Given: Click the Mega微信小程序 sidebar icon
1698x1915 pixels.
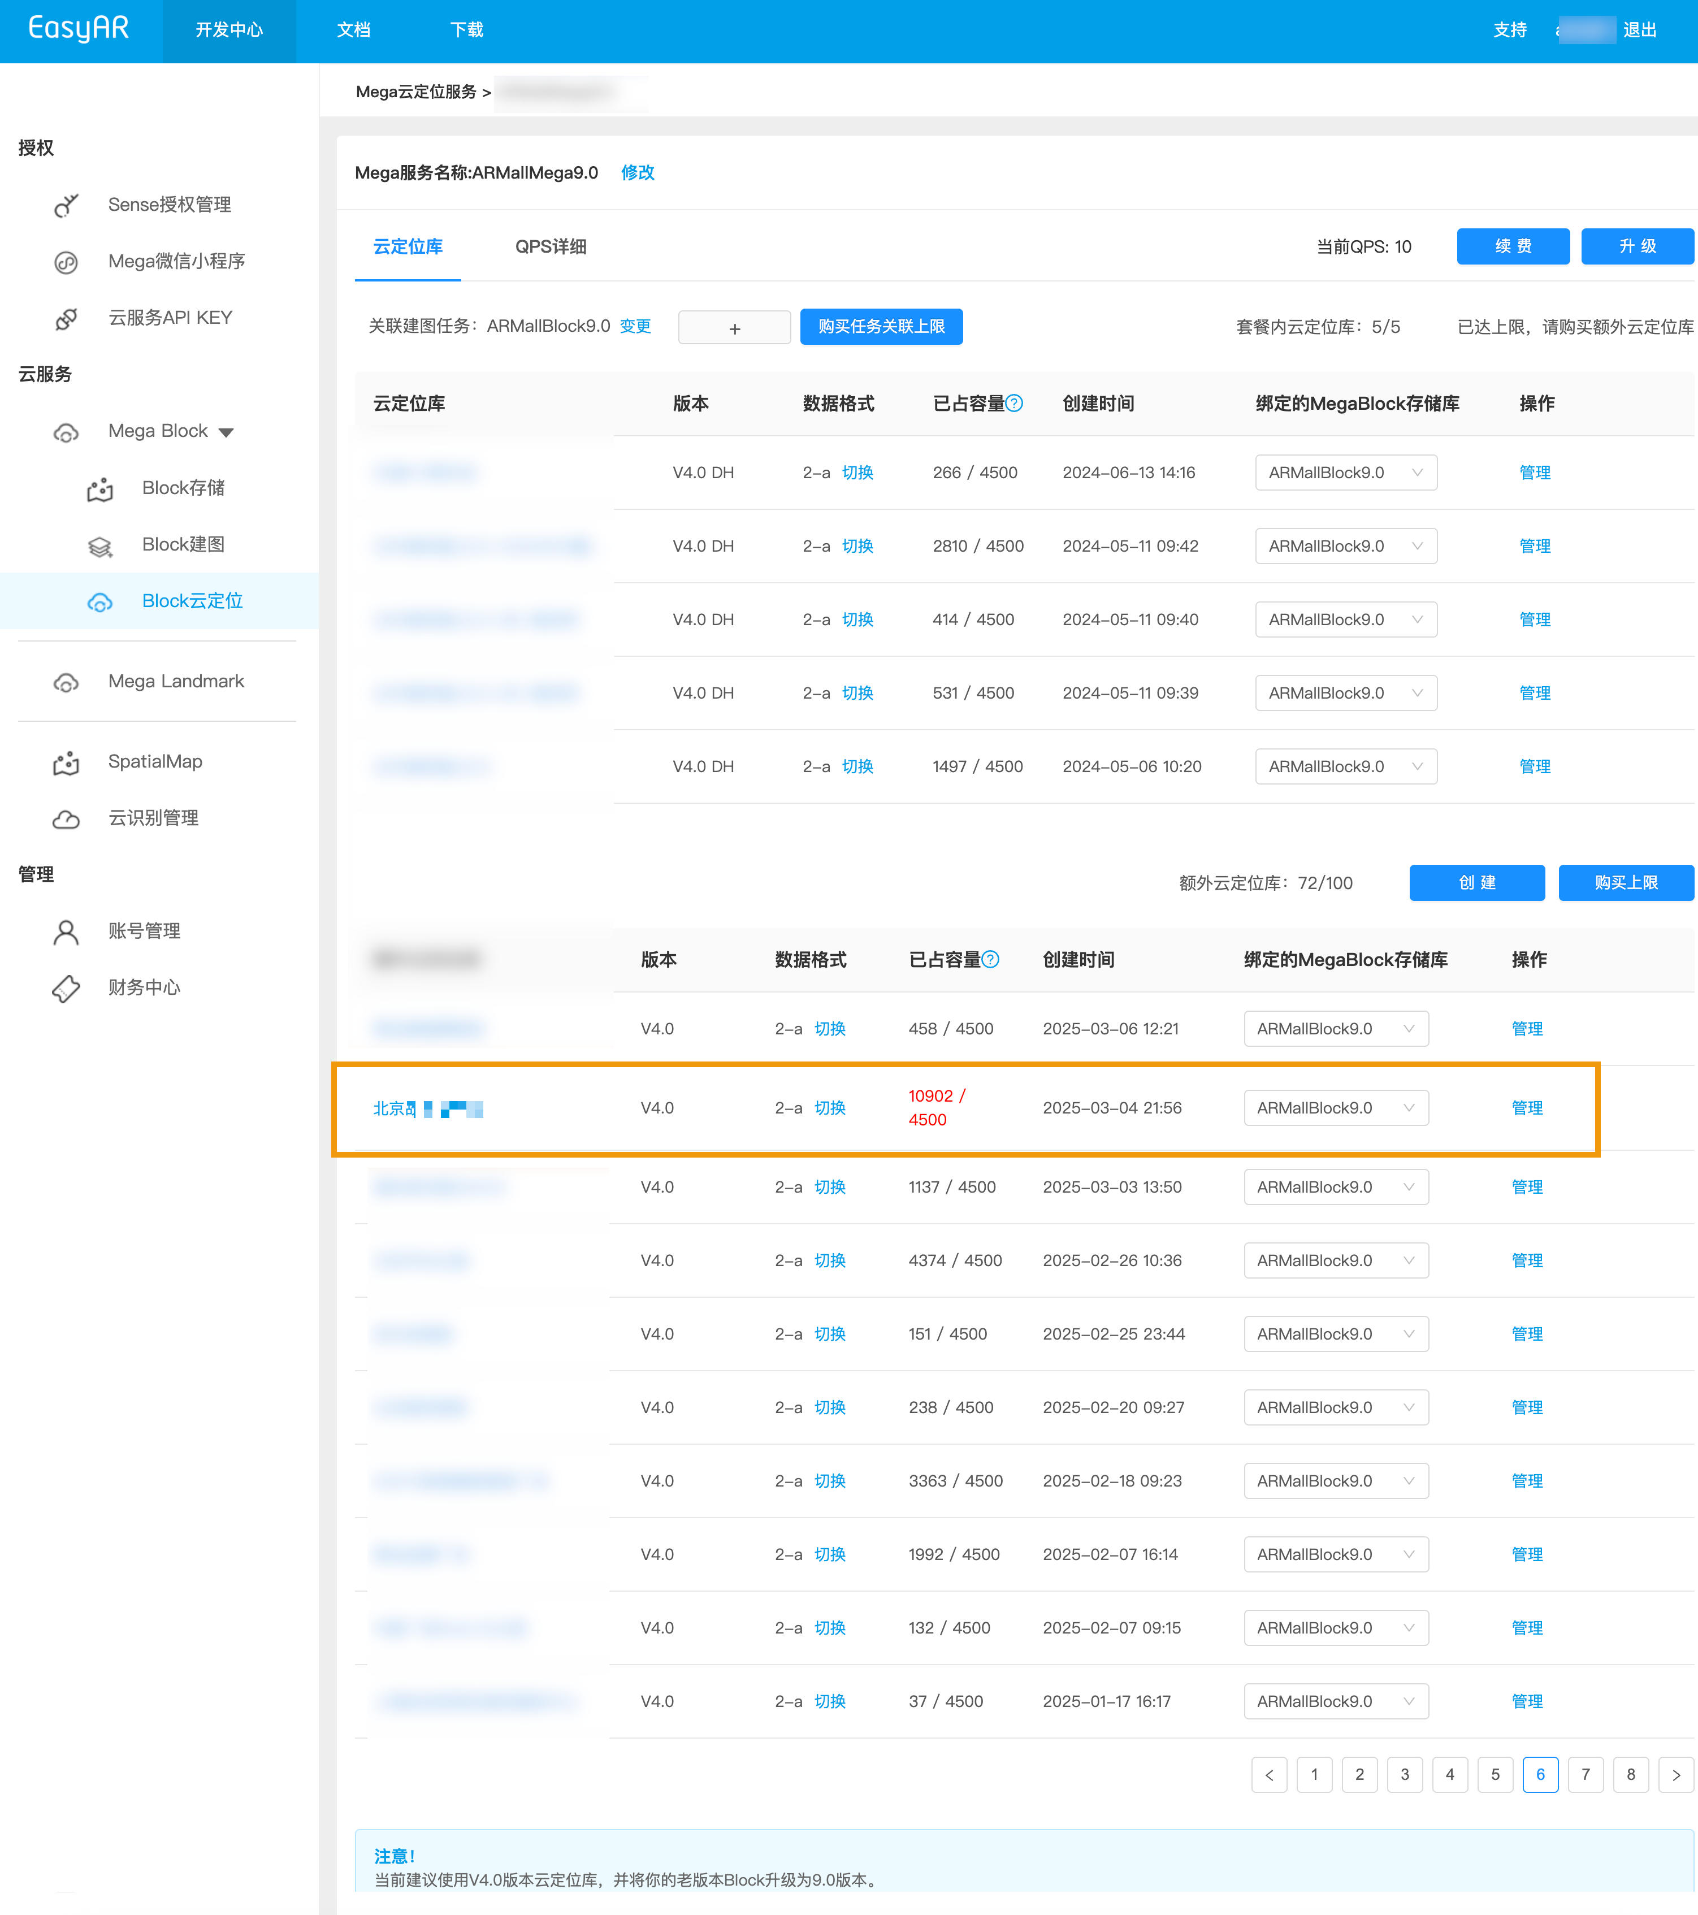Looking at the screenshot, I should coord(66,262).
